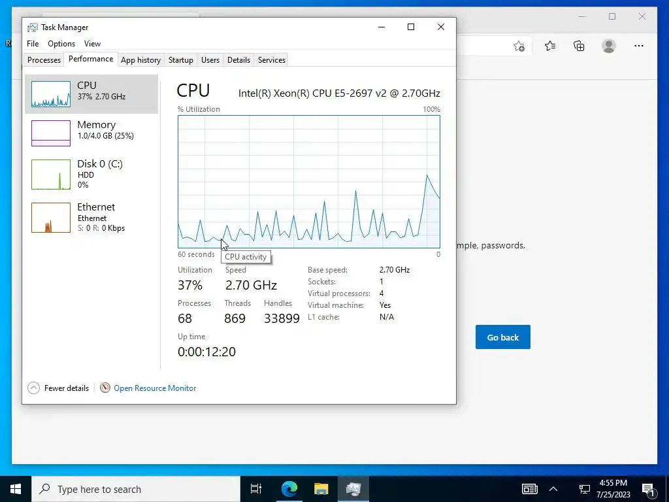Click the Virtual machine value Yes
The height and width of the screenshot is (502, 669).
tap(385, 305)
